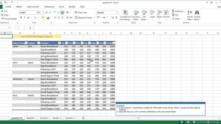The image size is (221, 124).
Task: Switch to FORMULAS ribbon tab
Action: pos(49,7)
